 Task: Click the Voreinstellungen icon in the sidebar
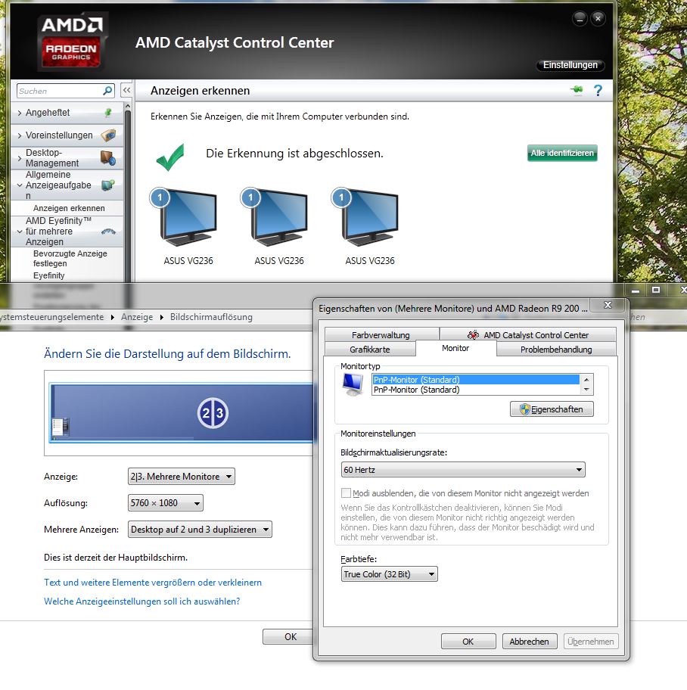(x=108, y=135)
